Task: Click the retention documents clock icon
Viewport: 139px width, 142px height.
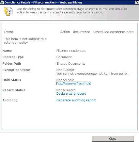Action: tap(8, 11)
